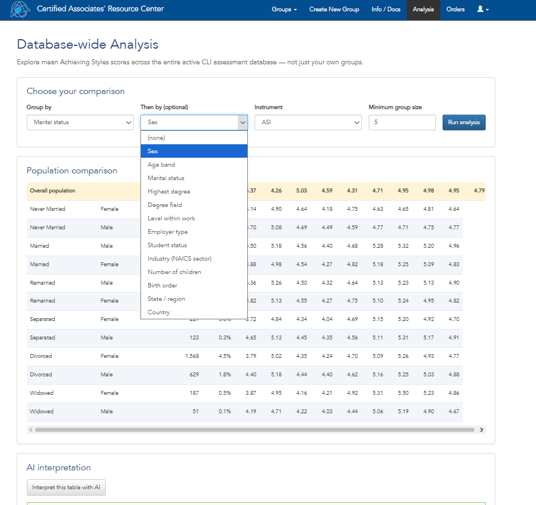
Task: Click Never Married in the Female row
Action: (x=47, y=209)
